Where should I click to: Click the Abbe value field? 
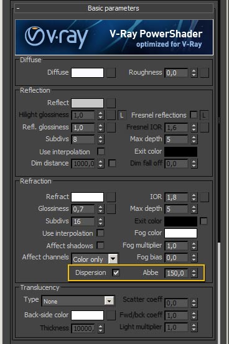(176, 273)
